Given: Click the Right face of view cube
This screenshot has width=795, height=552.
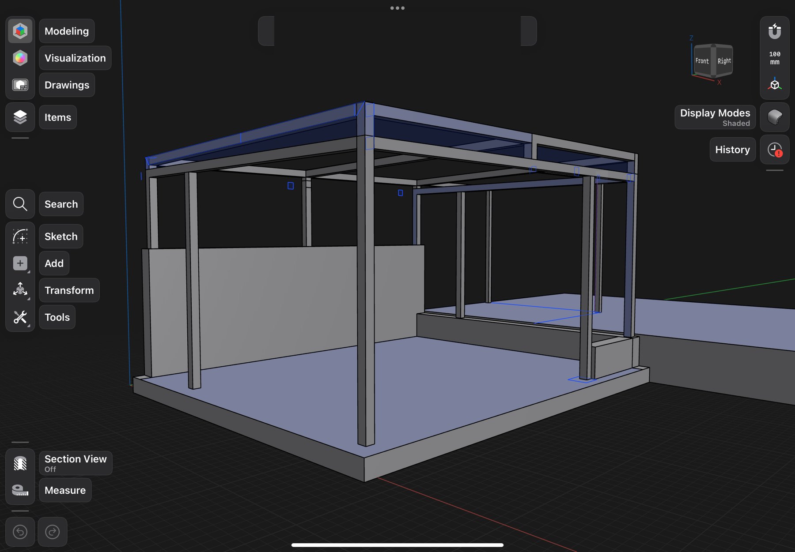Looking at the screenshot, I should (724, 61).
